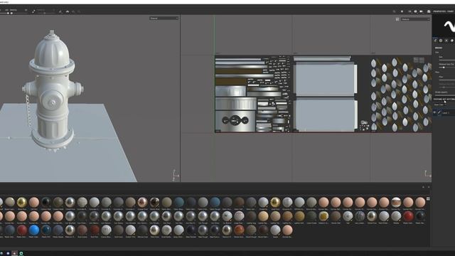Adjust the brush Size slider
This screenshot has height=256, width=455.
point(446,60)
